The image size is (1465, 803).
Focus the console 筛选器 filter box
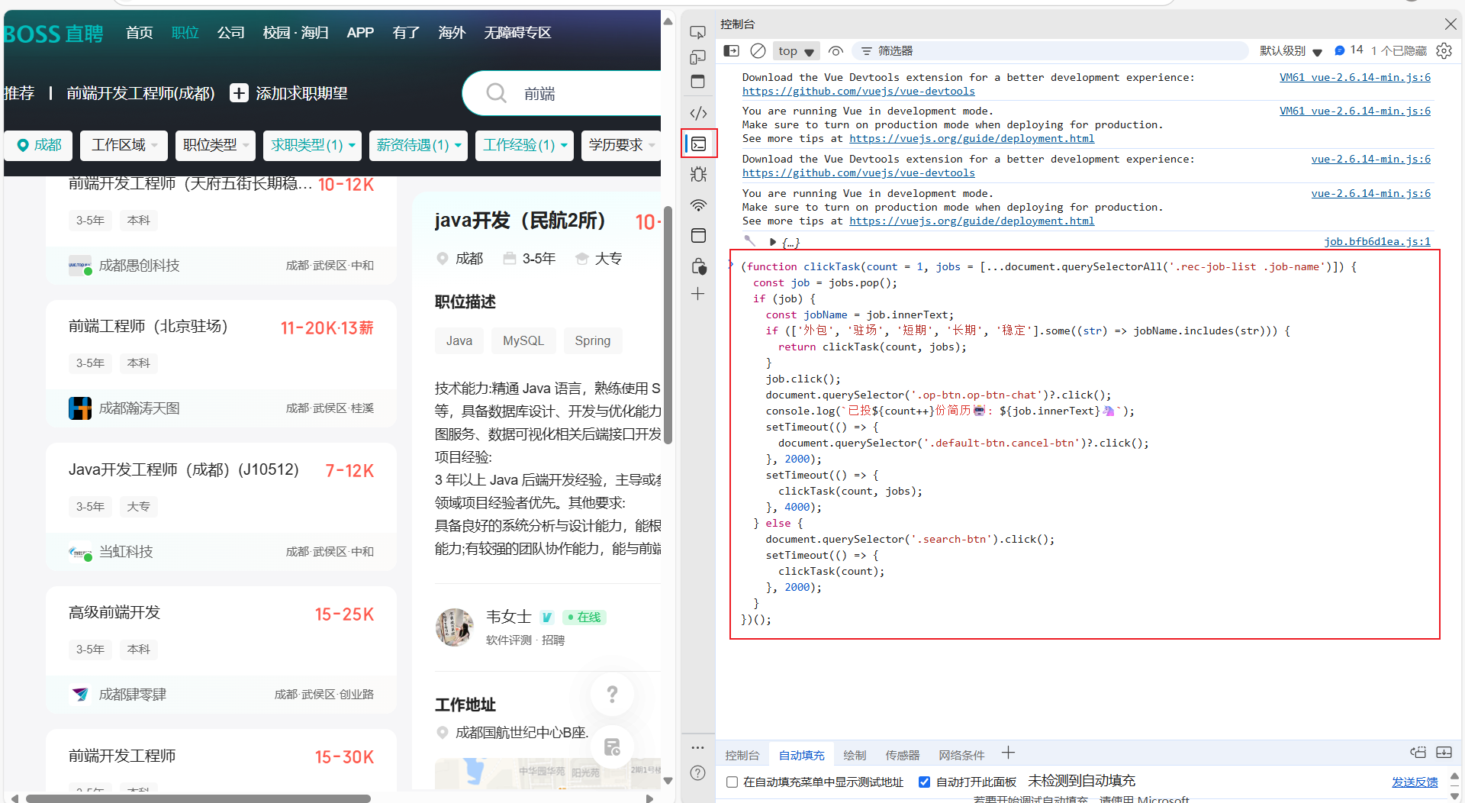point(1050,51)
